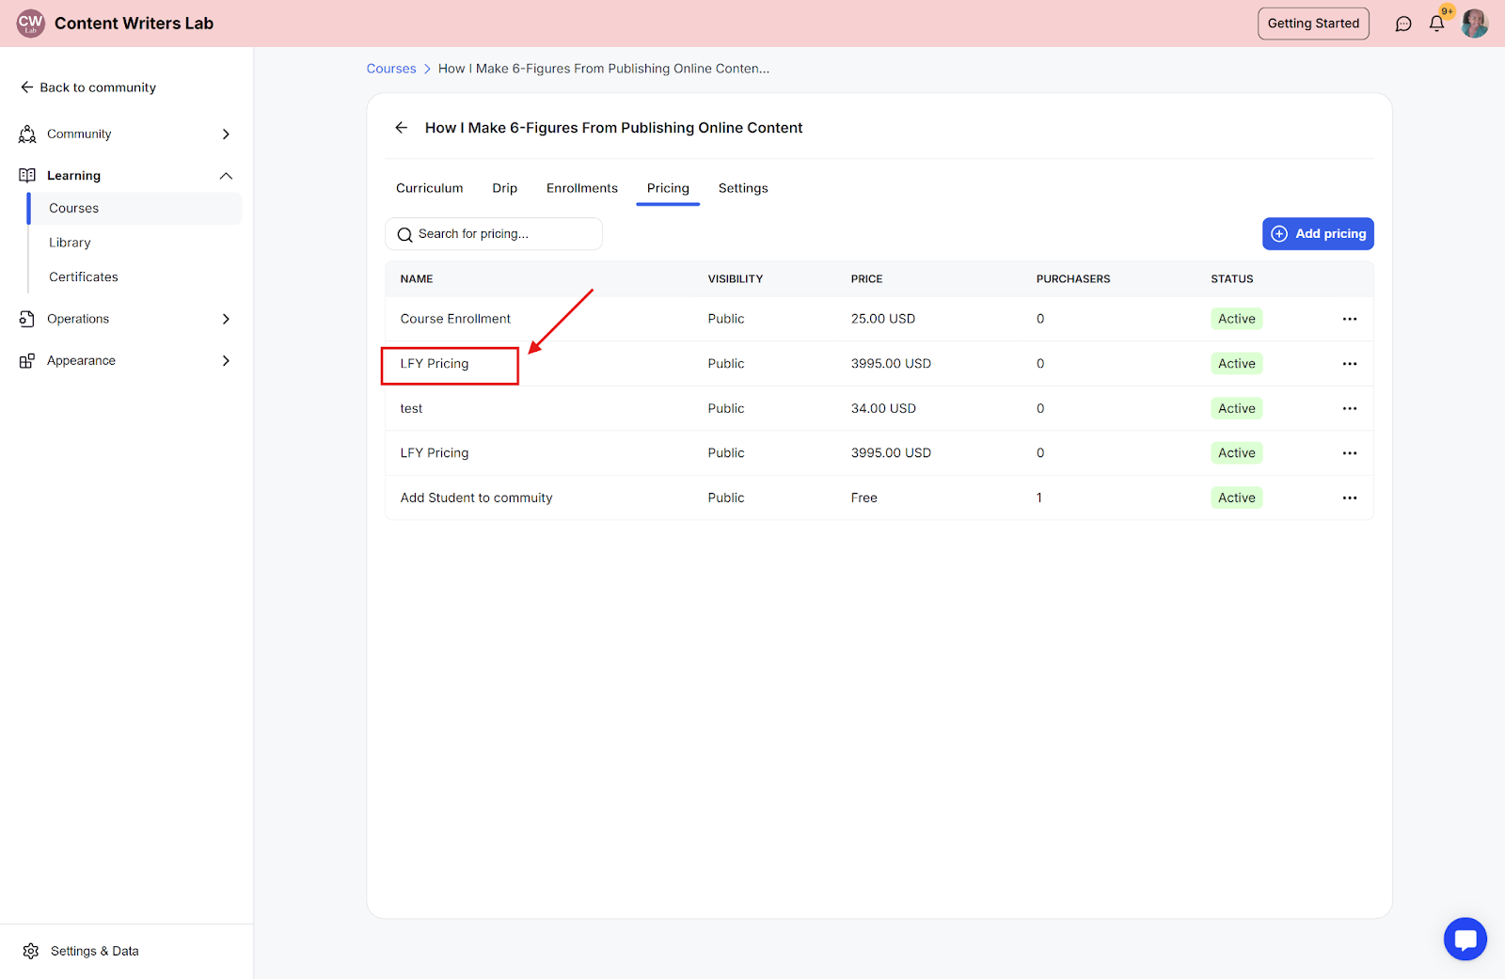The width and height of the screenshot is (1505, 979).
Task: Open the Settings tab
Action: [x=742, y=188]
